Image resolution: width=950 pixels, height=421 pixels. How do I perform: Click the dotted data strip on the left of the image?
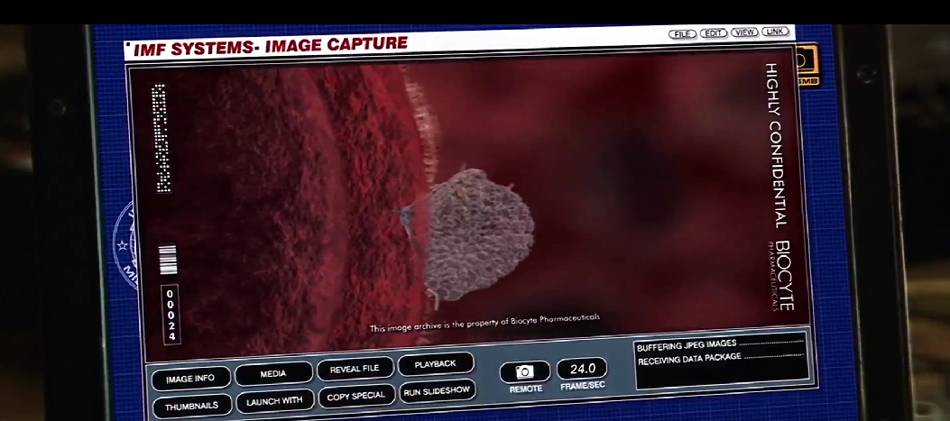[x=161, y=138]
